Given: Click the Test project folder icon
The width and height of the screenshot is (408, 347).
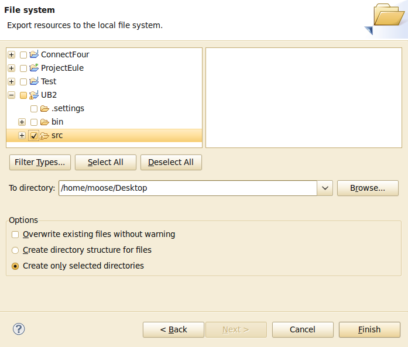Looking at the screenshot, I should click(x=34, y=81).
